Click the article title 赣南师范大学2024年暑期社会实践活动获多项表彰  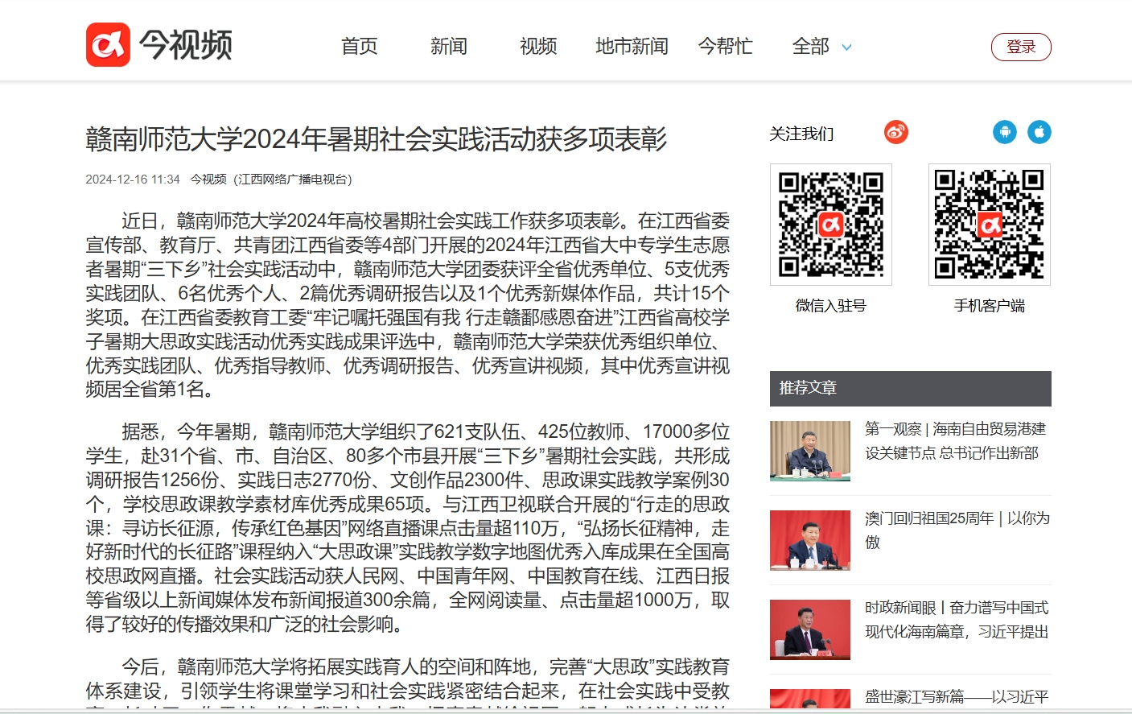point(377,139)
